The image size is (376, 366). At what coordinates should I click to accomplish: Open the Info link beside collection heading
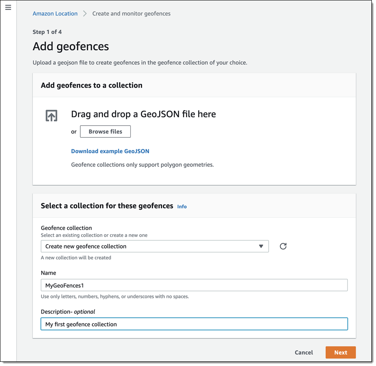tap(182, 207)
